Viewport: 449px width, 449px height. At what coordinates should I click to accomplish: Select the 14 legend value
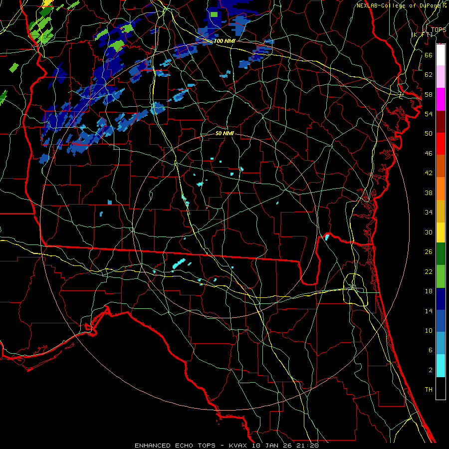point(429,311)
